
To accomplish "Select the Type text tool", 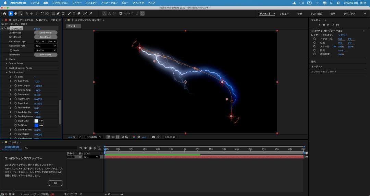I will 63,14.
